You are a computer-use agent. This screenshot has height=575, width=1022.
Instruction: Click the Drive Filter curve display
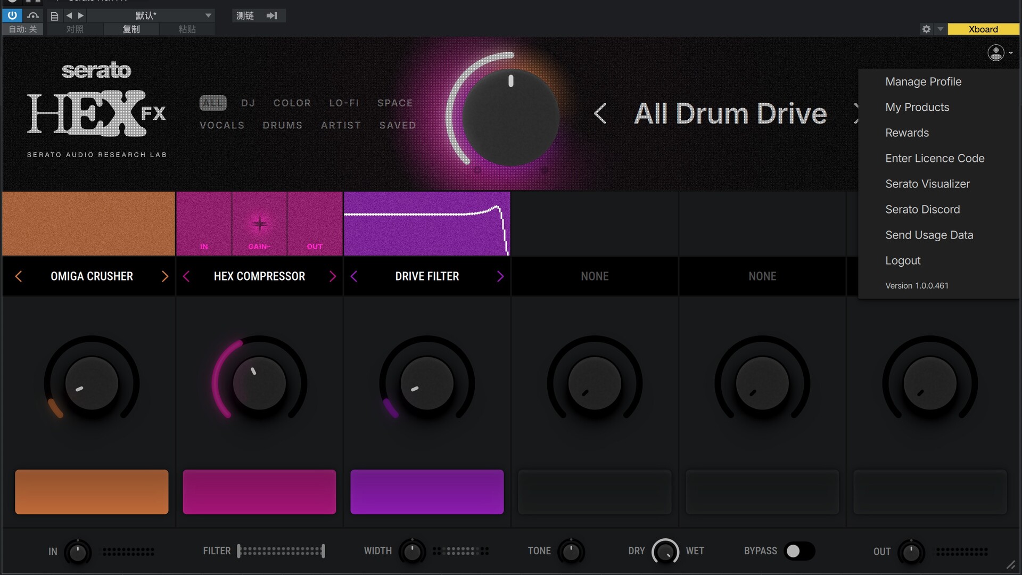coord(427,224)
